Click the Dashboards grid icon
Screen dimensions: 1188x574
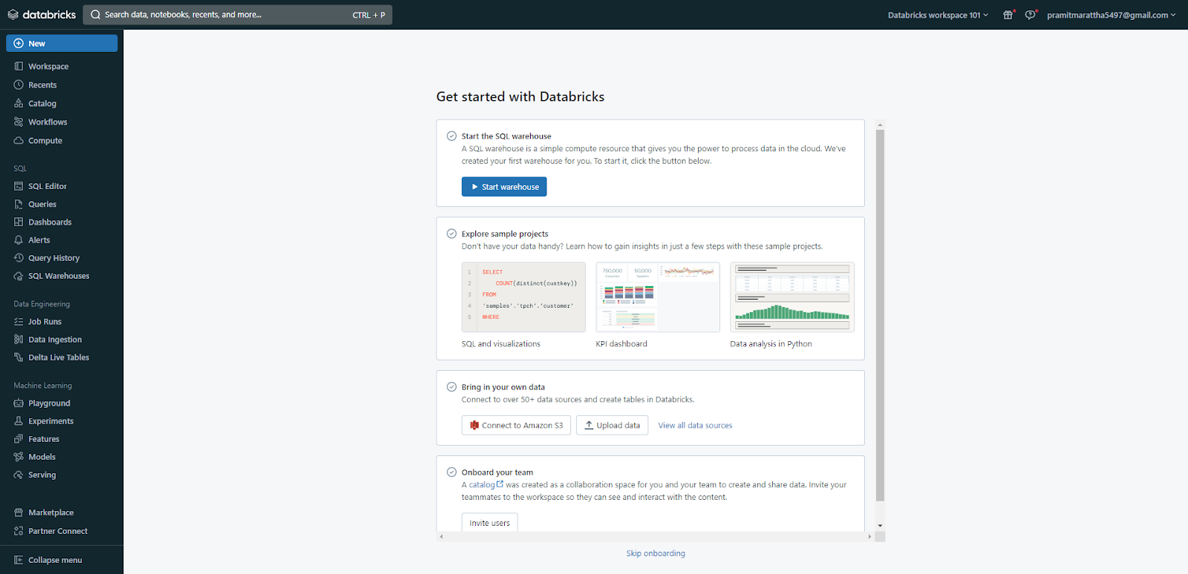click(x=19, y=222)
